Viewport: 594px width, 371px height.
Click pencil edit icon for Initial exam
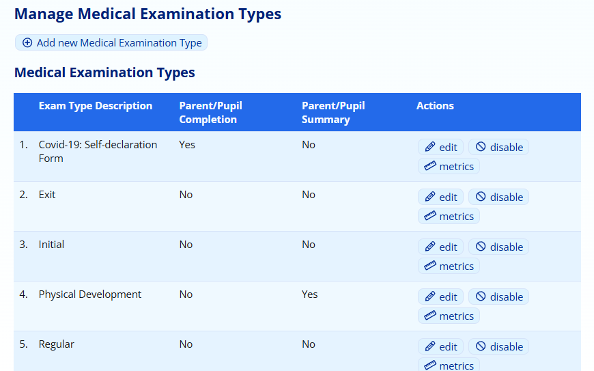click(x=429, y=247)
